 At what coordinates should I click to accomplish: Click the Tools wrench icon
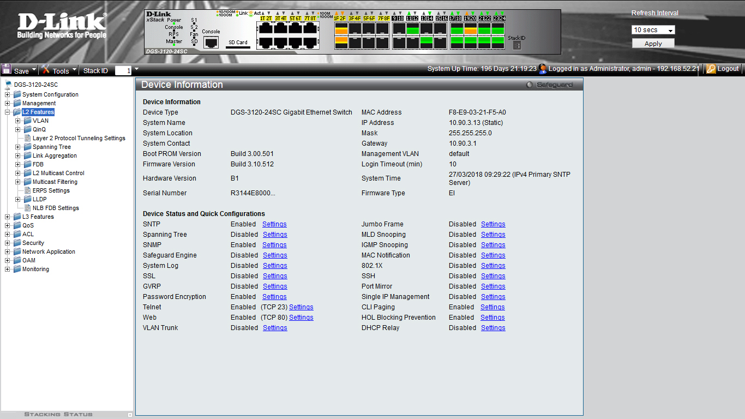[46, 69]
